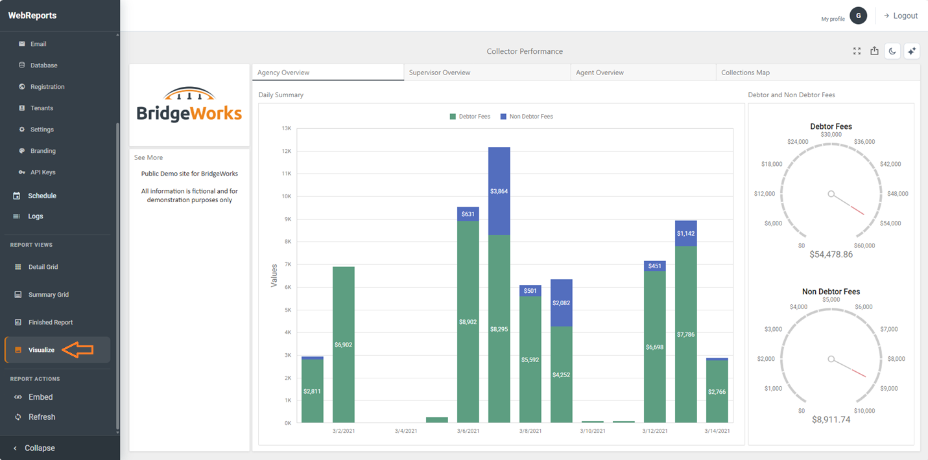Click the share/export icon

pos(874,51)
